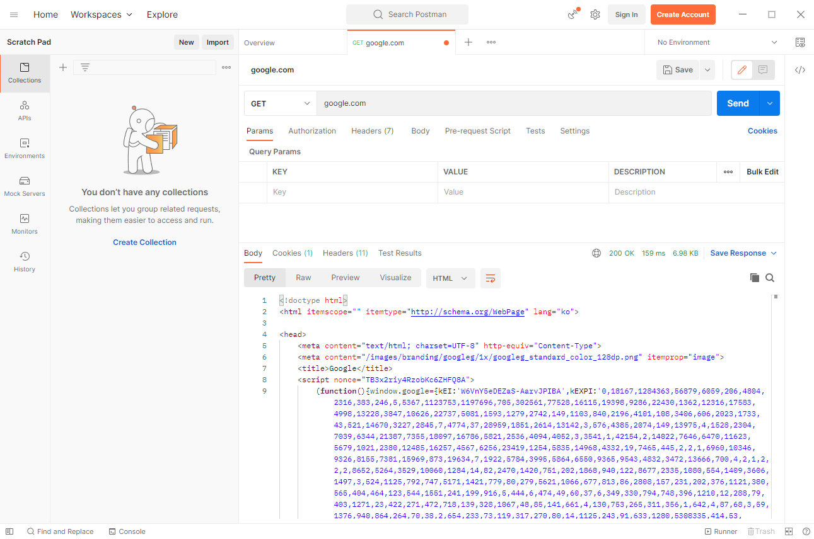Select the Raw response view

tap(303, 278)
